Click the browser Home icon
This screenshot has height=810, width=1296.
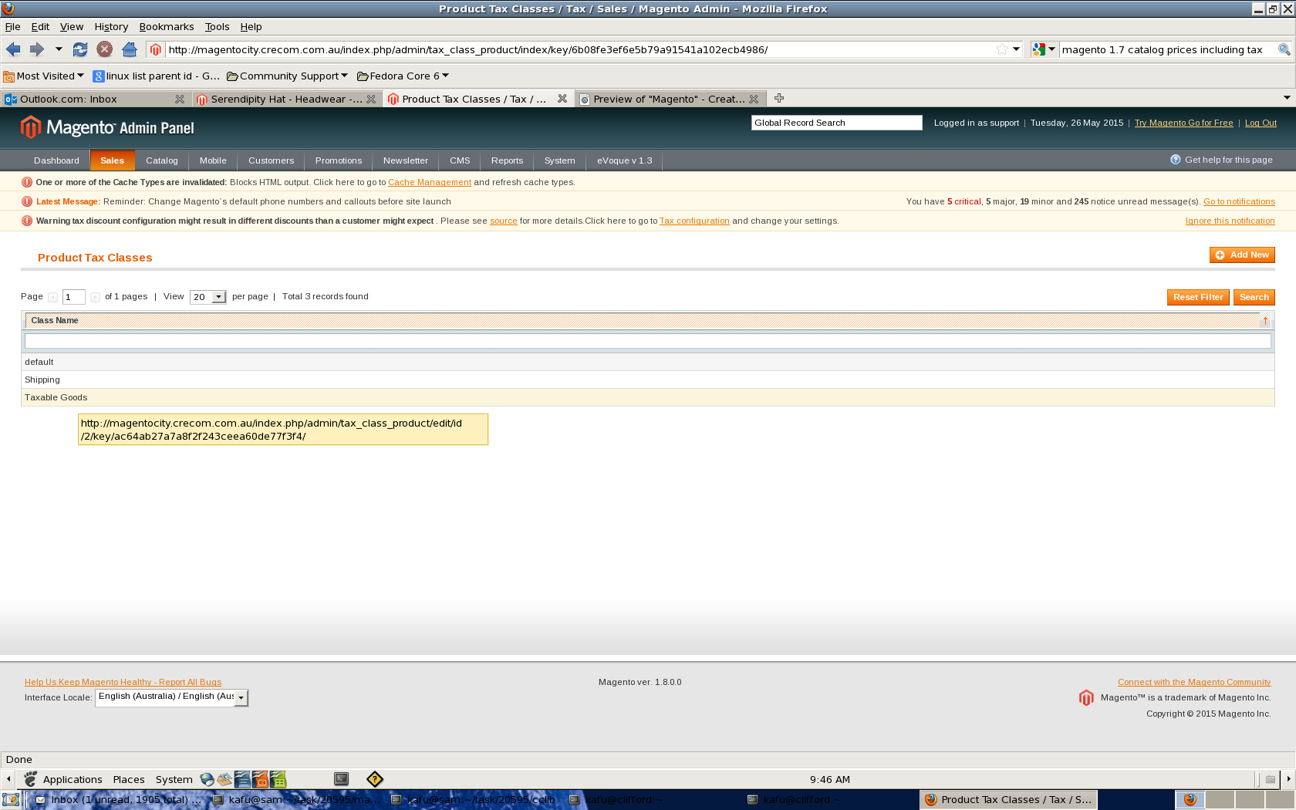[130, 49]
